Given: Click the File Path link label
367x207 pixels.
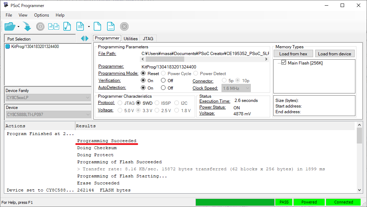Looking at the screenshot, I should (107, 54).
